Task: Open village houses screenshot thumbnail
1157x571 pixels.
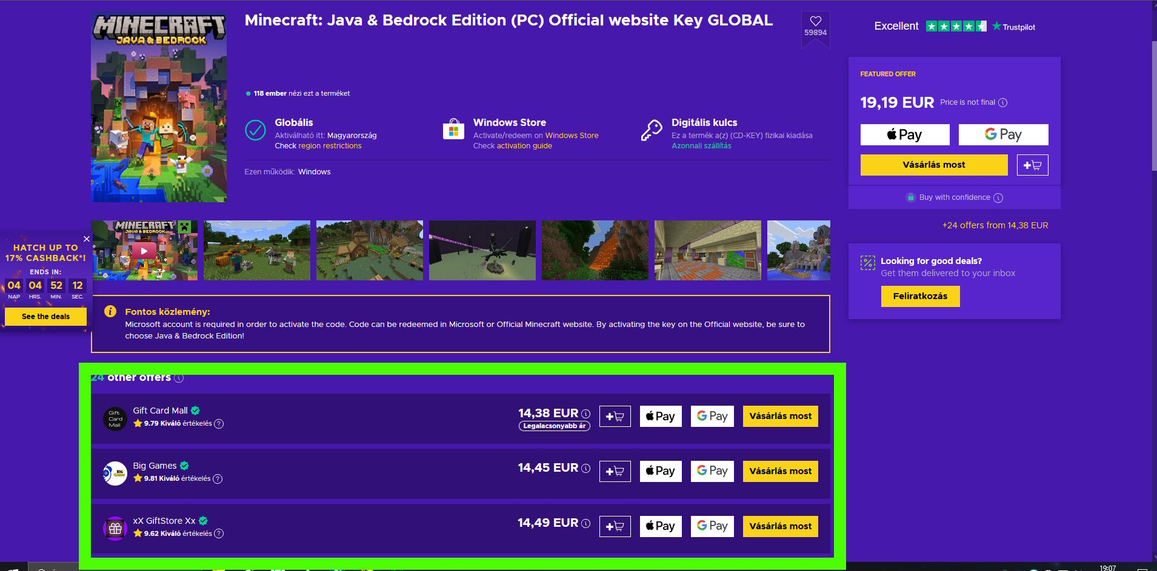Action: [370, 251]
